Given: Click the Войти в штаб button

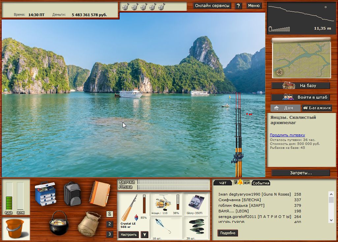Looking at the screenshot, I should click(x=301, y=97).
